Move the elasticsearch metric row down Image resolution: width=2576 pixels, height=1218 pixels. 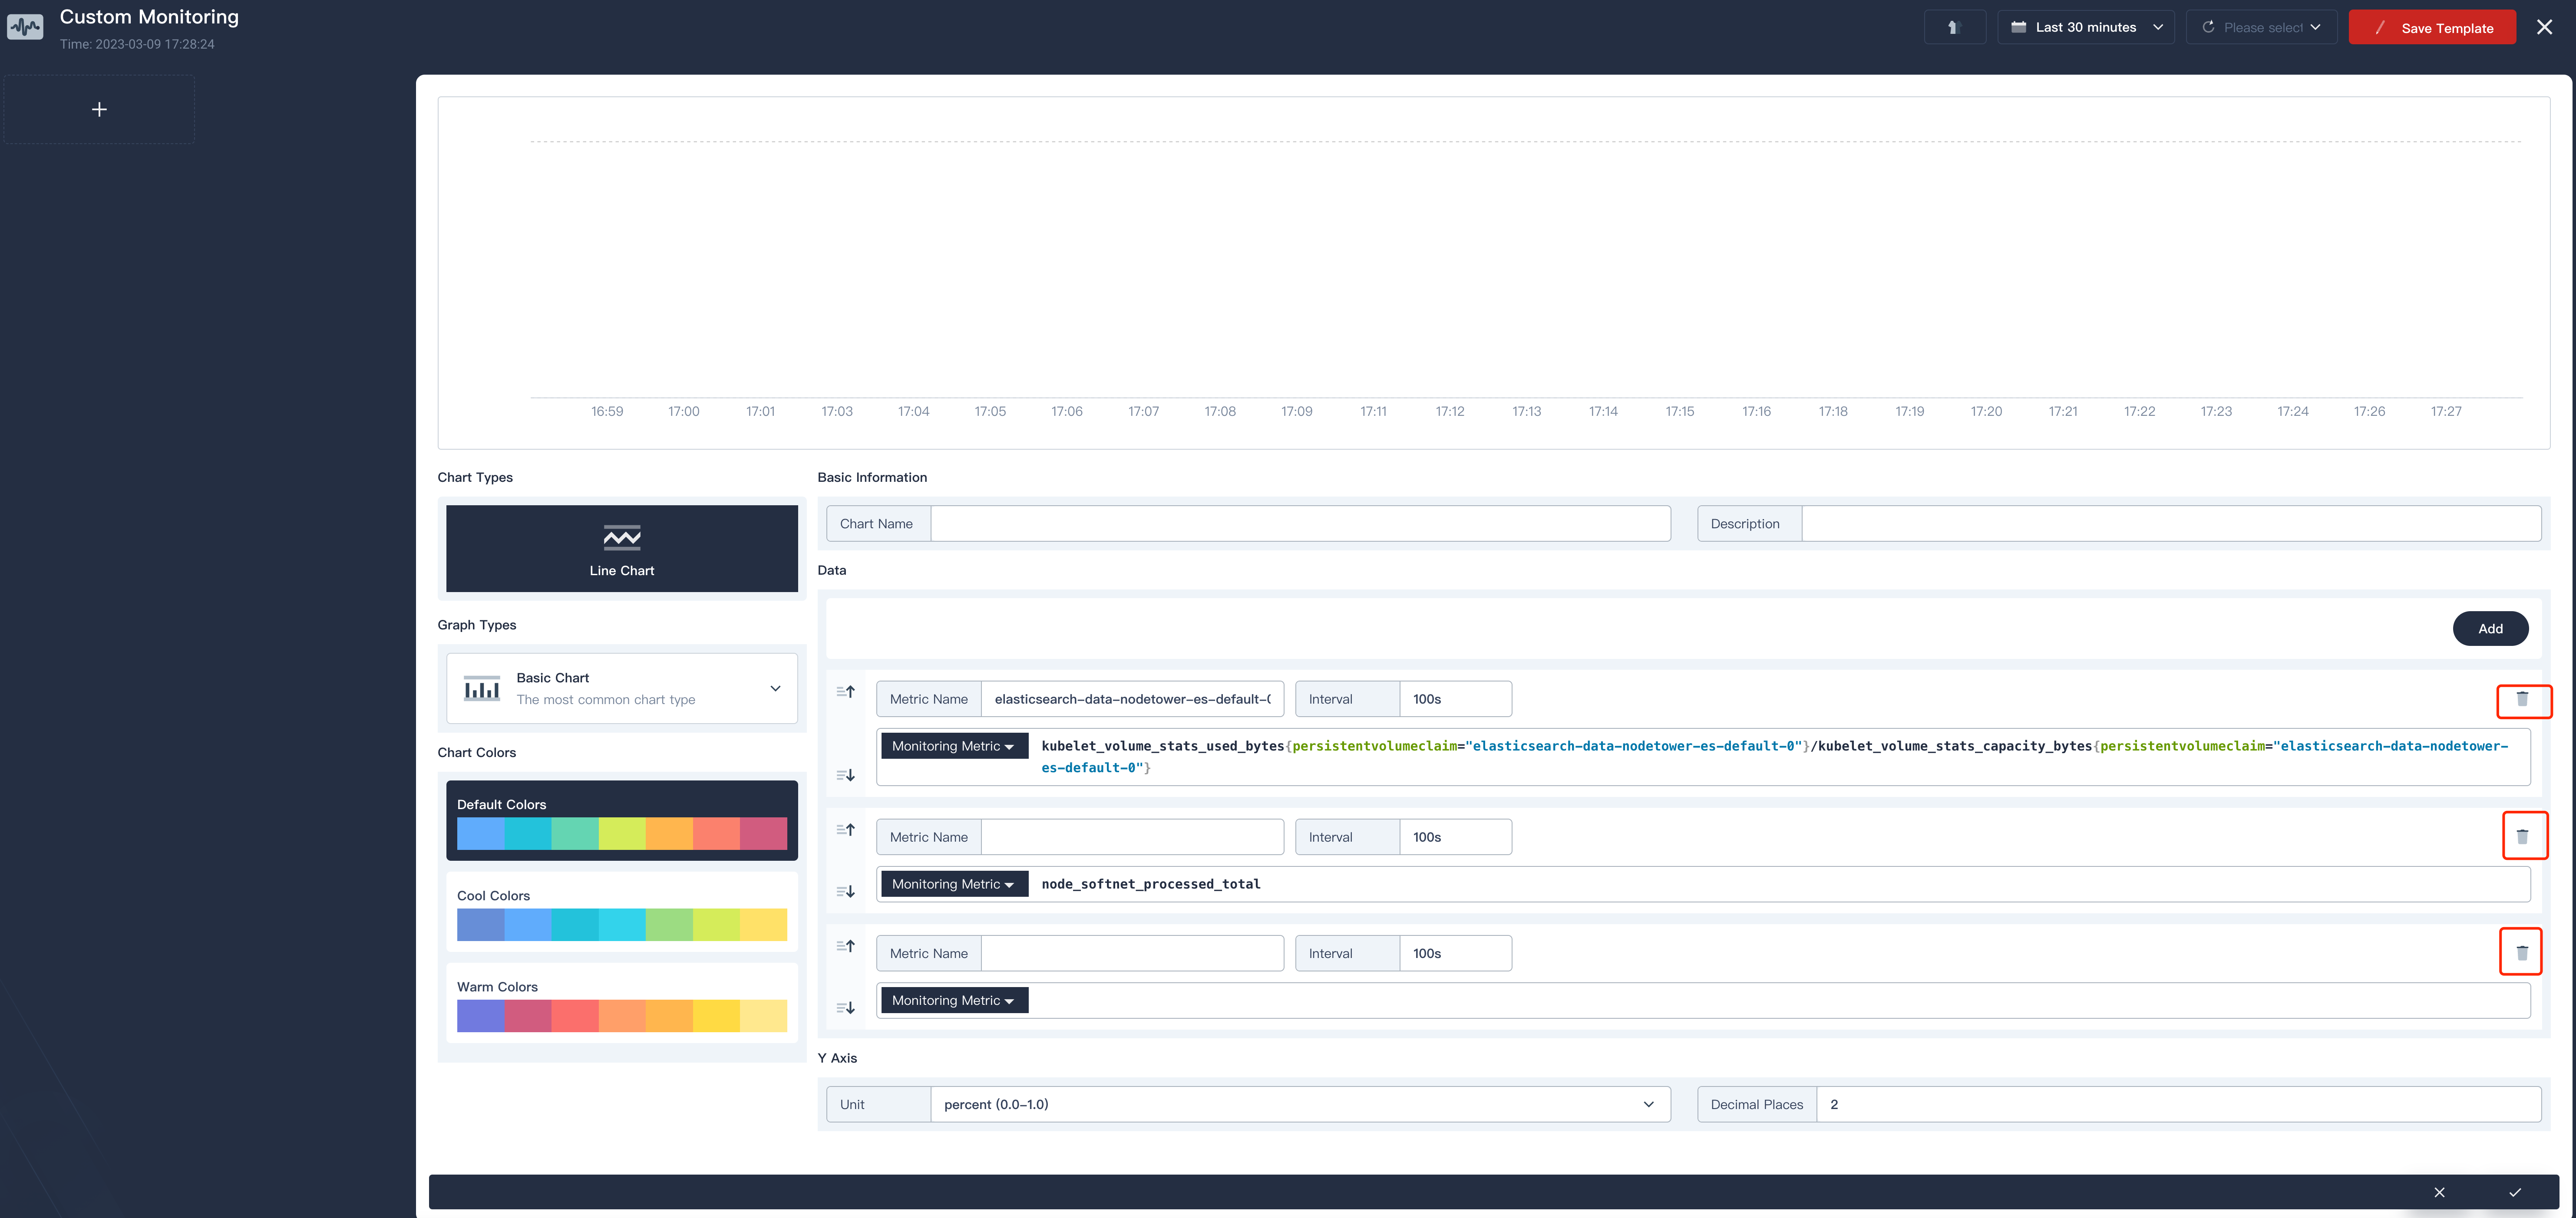(x=846, y=775)
